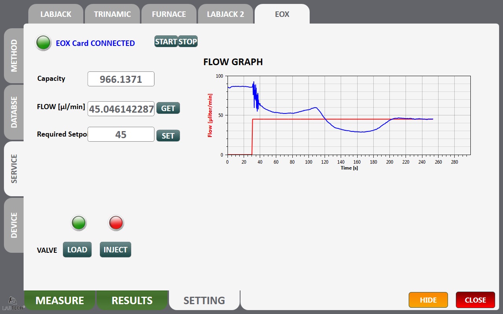Click the 'EOX Card CONNECTED' status text
The height and width of the screenshot is (314, 503).
[95, 43]
